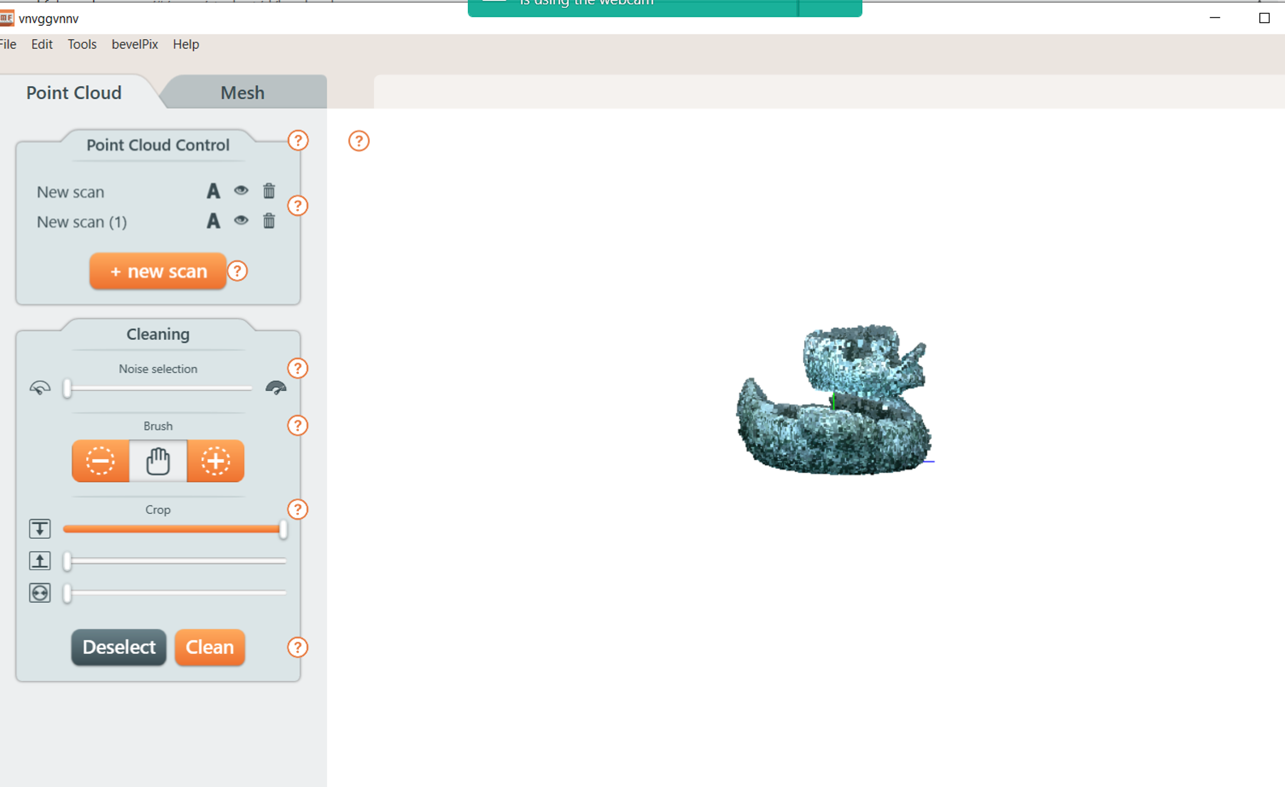The width and height of the screenshot is (1285, 787).
Task: Click the add brush selection icon
Action: click(215, 461)
